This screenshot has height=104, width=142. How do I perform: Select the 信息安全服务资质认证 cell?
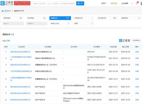(43, 71)
